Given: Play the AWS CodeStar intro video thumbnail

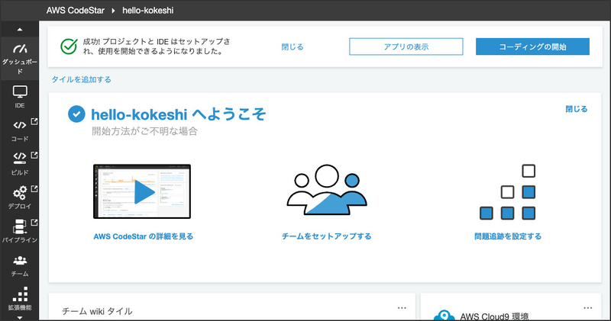Looking at the screenshot, I should (x=142, y=191).
